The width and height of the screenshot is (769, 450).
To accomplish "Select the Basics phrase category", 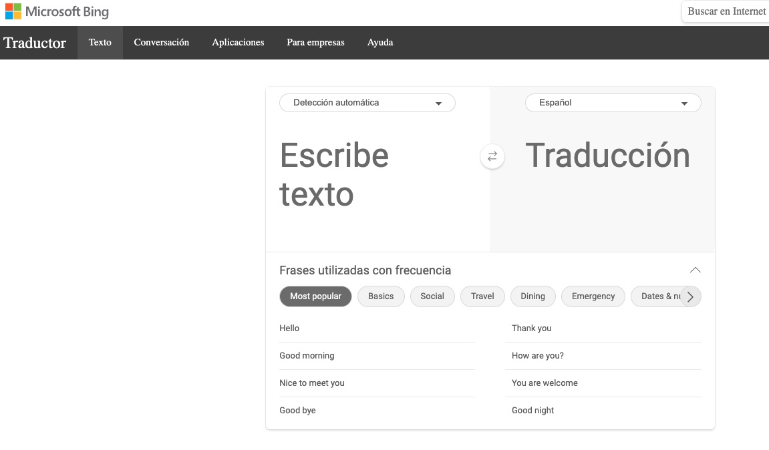I will (381, 296).
